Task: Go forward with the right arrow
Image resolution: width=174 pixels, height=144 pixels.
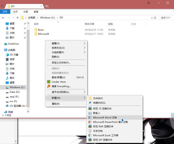Action: point(9,18)
